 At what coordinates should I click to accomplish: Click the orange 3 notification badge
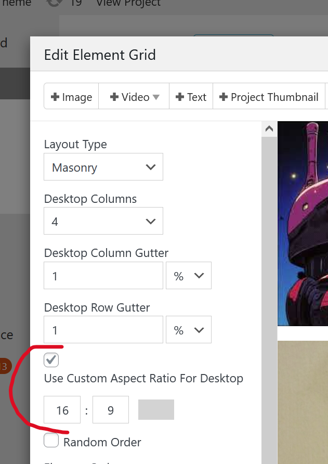point(4,366)
